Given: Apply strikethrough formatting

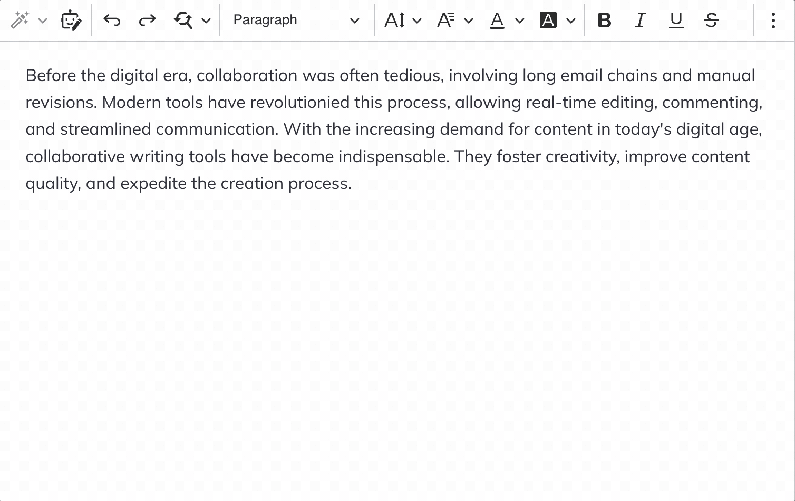Looking at the screenshot, I should (712, 20).
